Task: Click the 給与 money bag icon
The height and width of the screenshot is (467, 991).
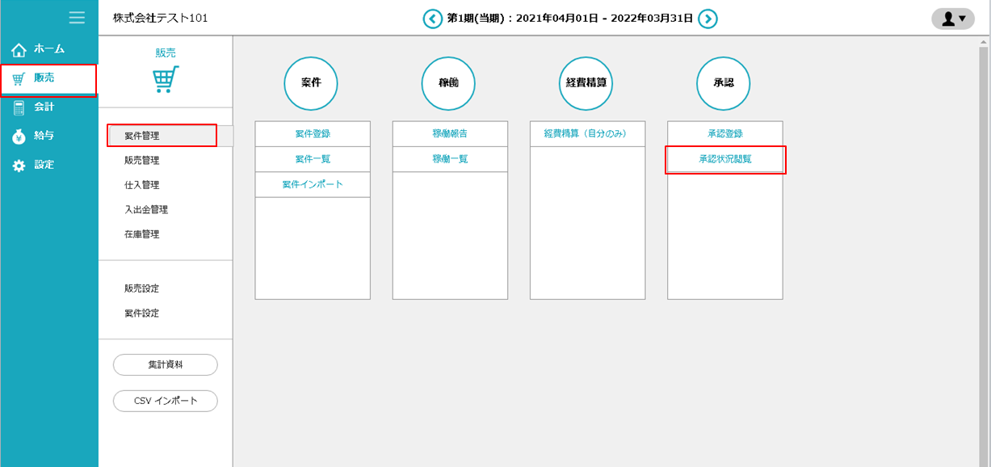Action: tap(19, 137)
